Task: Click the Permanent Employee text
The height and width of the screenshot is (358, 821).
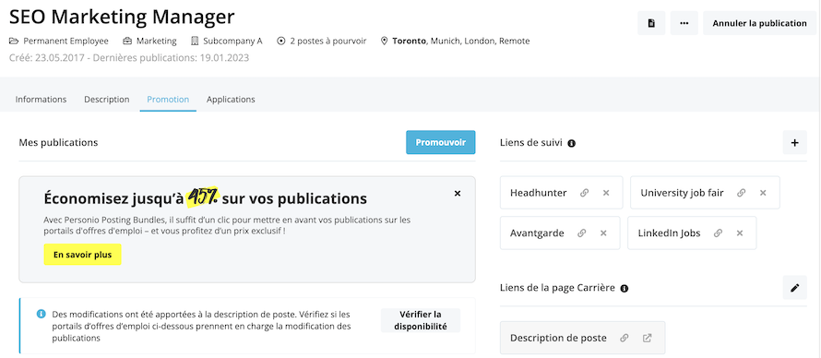Action: [x=66, y=41]
